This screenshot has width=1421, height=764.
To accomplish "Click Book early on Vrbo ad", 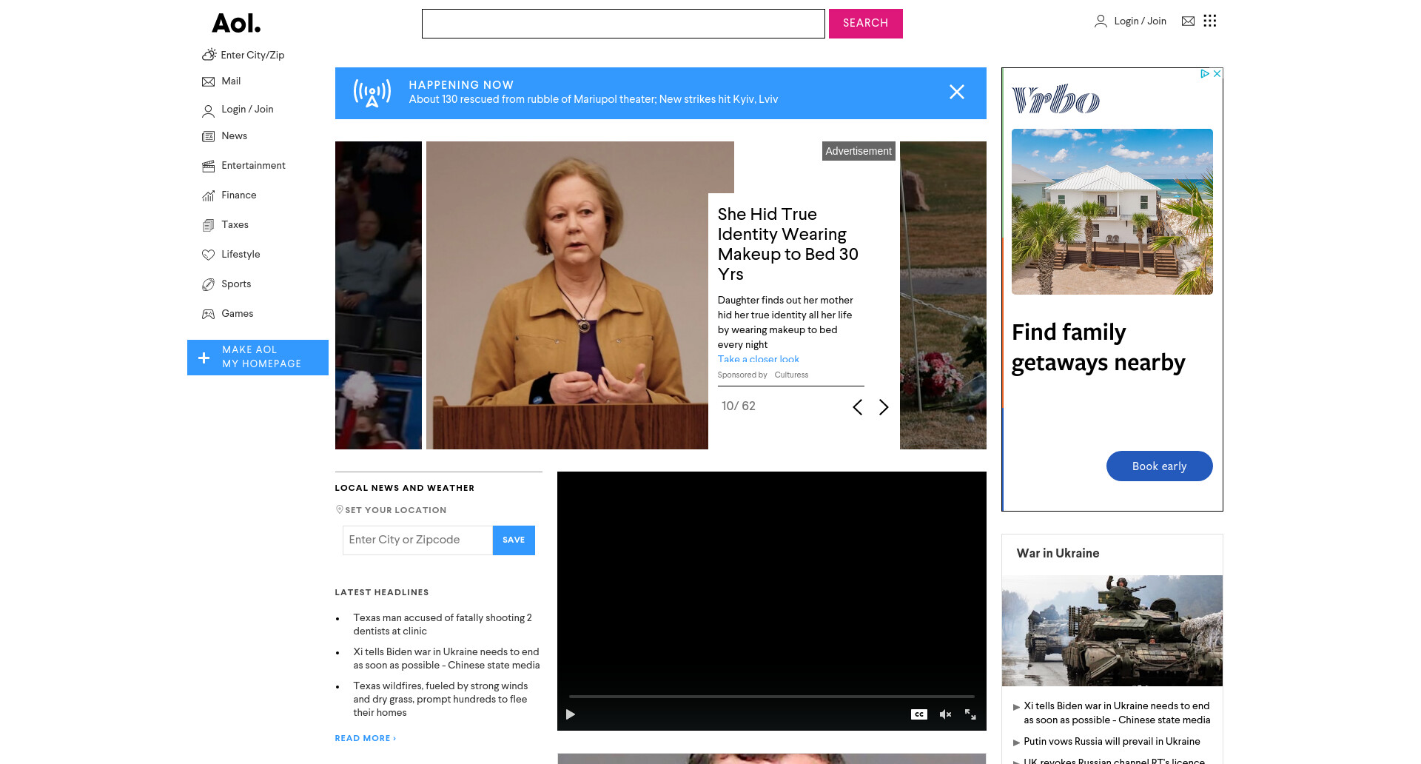I will coord(1160,466).
